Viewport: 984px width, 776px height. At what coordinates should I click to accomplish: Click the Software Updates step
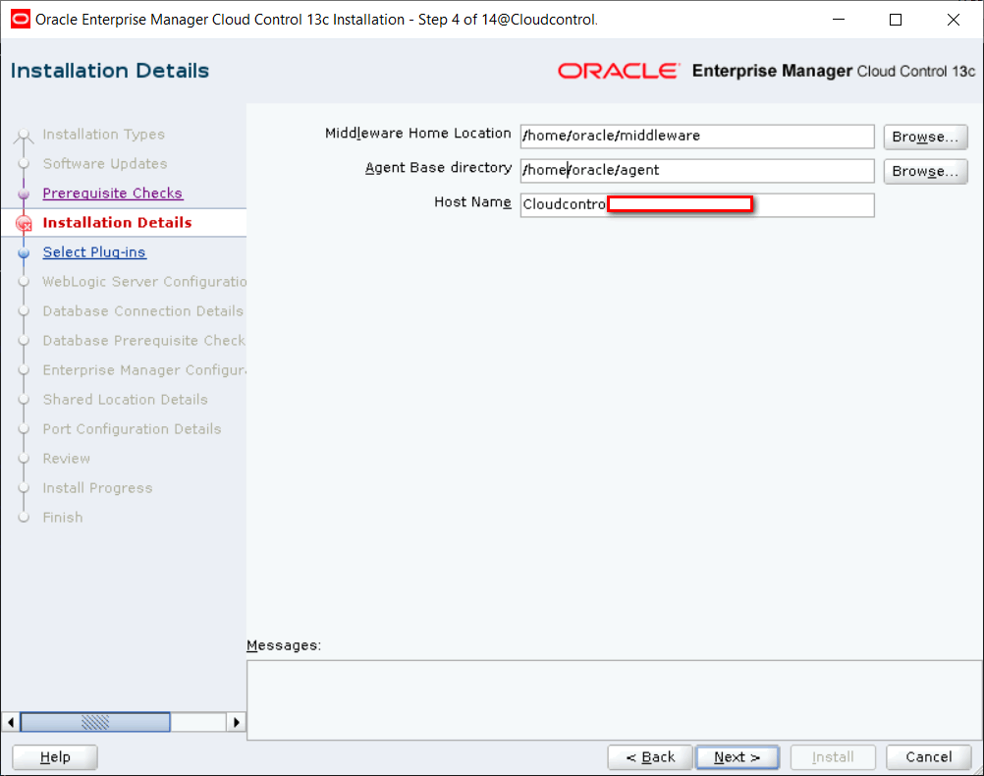click(105, 164)
